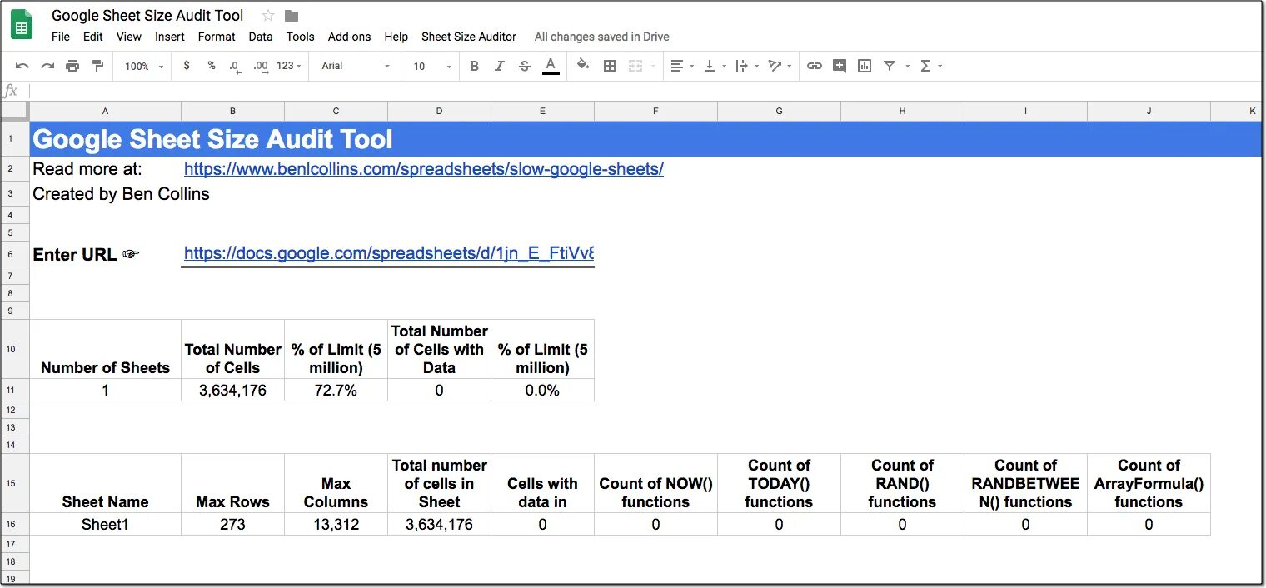Image resolution: width=1266 pixels, height=588 pixels.
Task: Click the move to folder icon
Action: (292, 16)
